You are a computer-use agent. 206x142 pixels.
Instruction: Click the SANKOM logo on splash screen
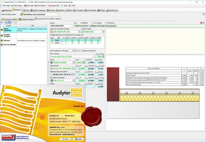point(8,138)
